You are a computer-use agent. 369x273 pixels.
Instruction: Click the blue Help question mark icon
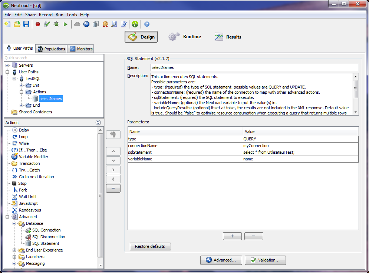(147, 24)
